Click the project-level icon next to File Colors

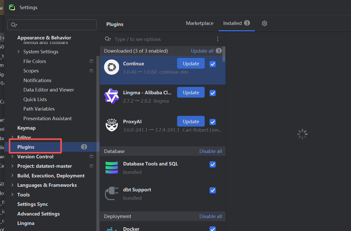tap(92, 61)
